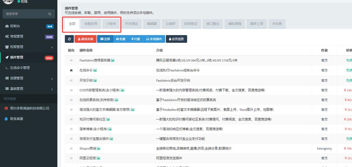
Task: Click the hot badge beside 控制台
Action: (50, 26)
